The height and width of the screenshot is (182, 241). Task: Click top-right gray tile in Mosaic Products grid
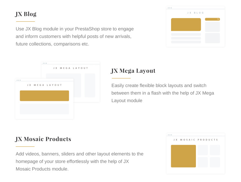click(x=215, y=150)
